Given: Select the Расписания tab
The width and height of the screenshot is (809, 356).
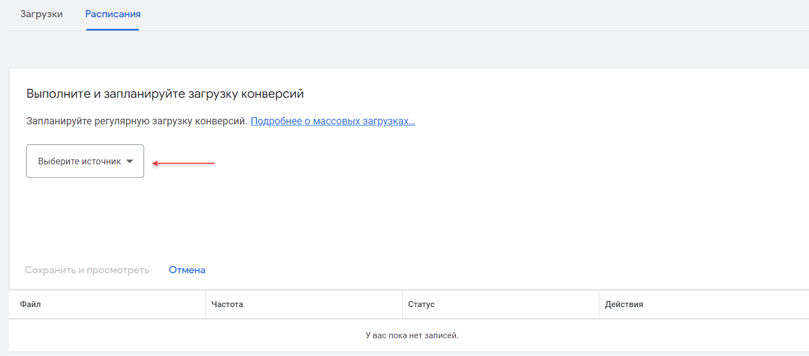Looking at the screenshot, I should pos(113,14).
